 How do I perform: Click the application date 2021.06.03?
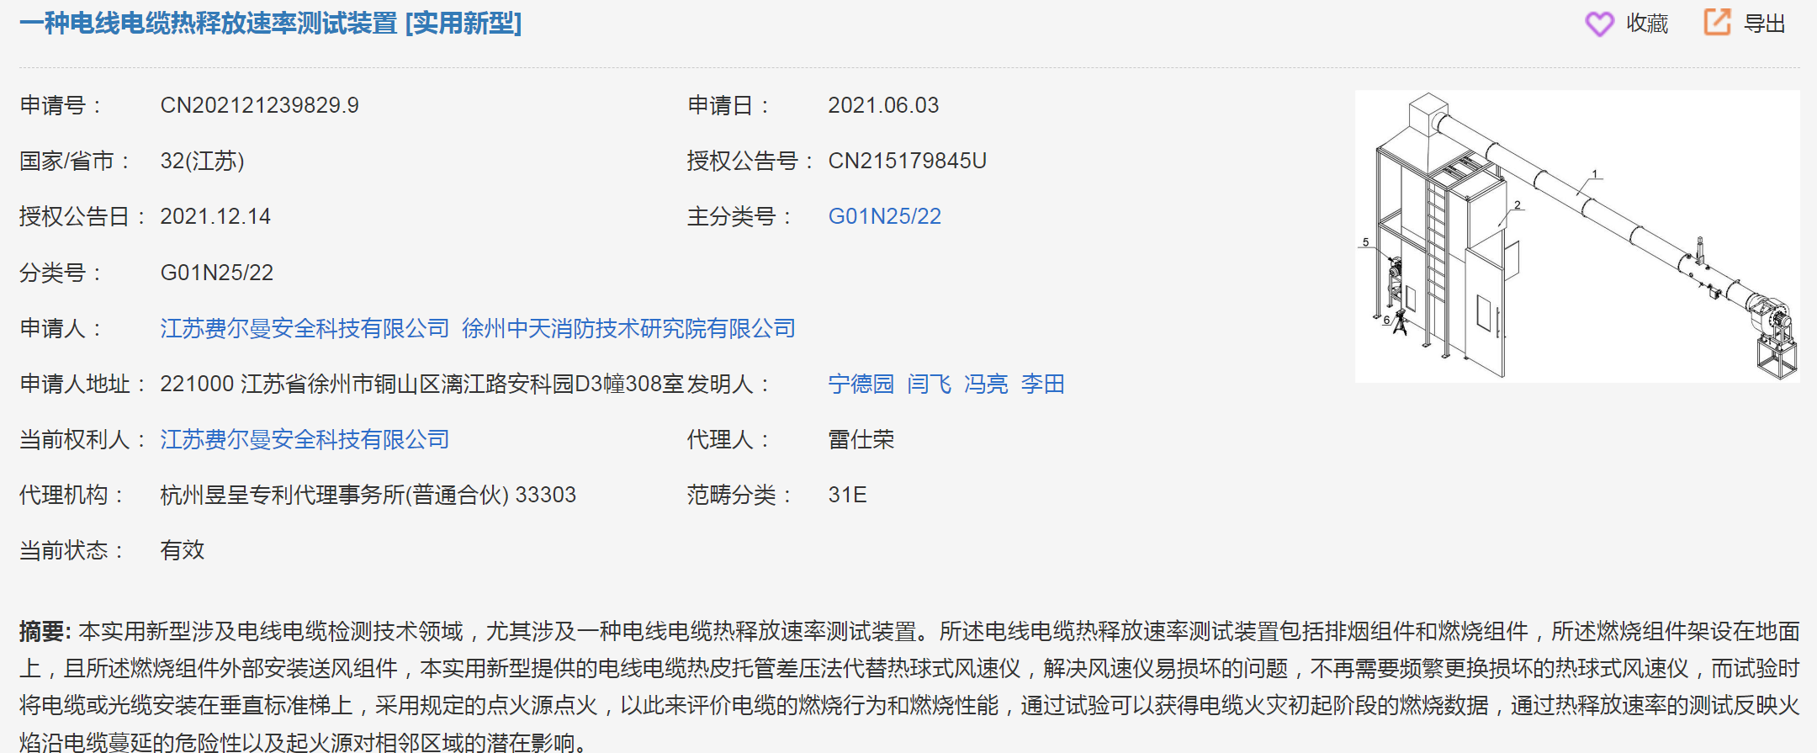(x=883, y=105)
